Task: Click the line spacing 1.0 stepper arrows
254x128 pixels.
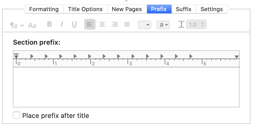Action: (202, 25)
